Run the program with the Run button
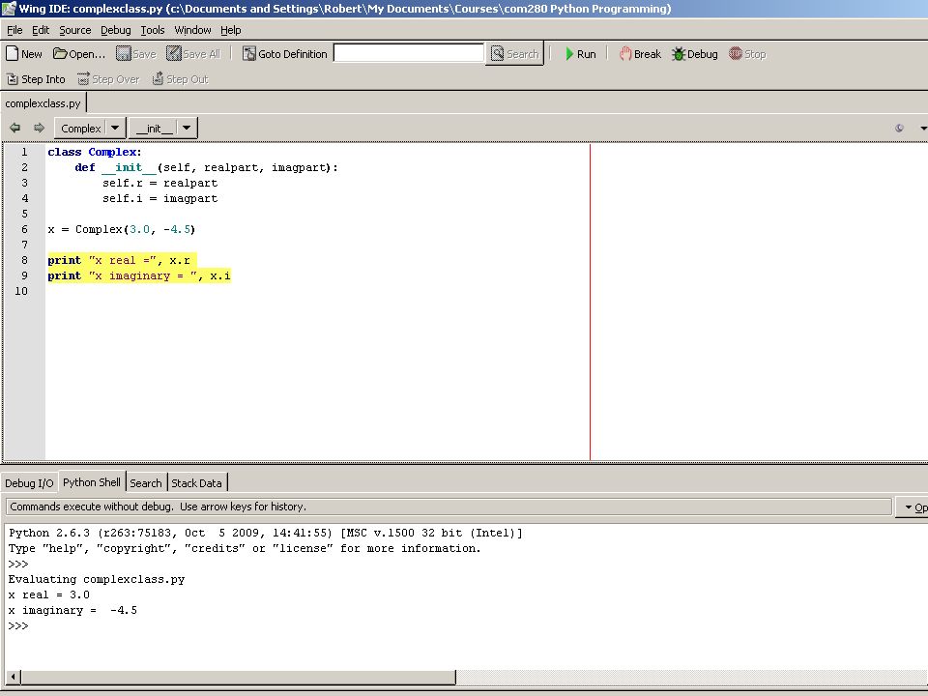The image size is (928, 696). tap(580, 54)
